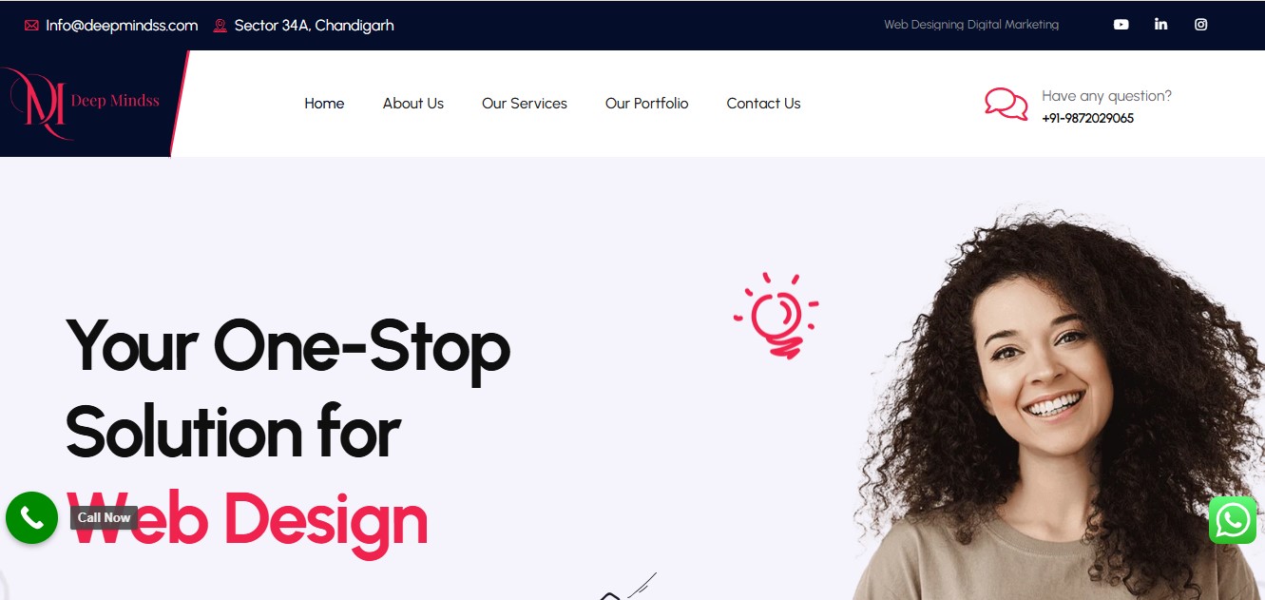The width and height of the screenshot is (1265, 600).
Task: Click the +91-9872029065 phone number
Action: point(1087,119)
